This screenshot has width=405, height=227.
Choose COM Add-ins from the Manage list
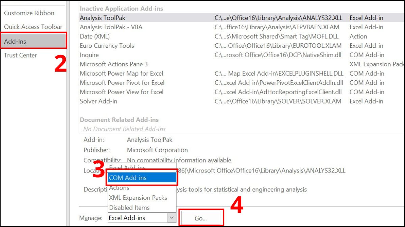coord(128,178)
